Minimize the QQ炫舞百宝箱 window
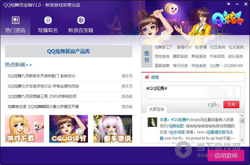This screenshot has width=250, height=165. (x=237, y=4)
